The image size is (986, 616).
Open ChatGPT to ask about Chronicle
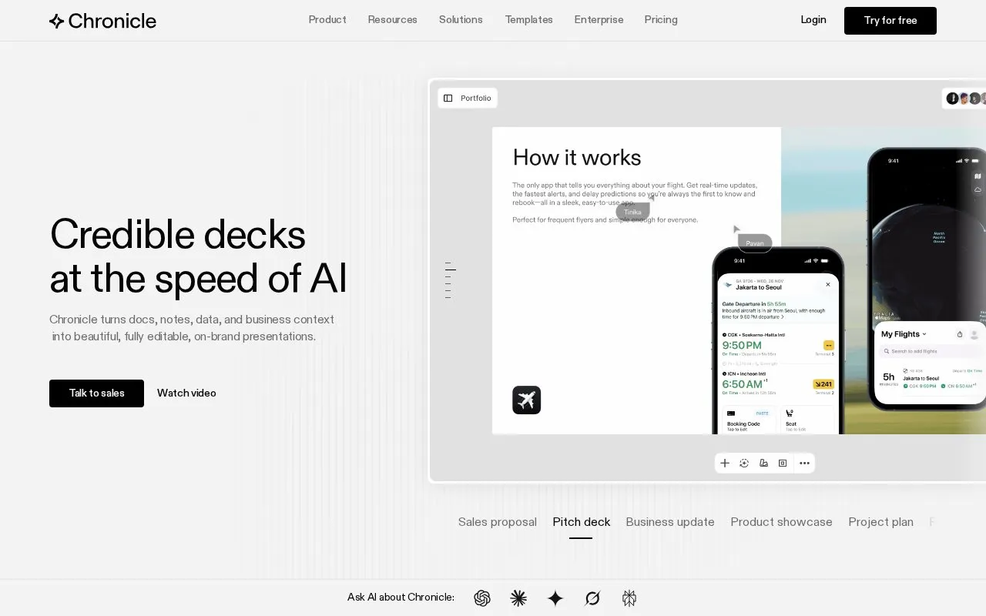482,598
